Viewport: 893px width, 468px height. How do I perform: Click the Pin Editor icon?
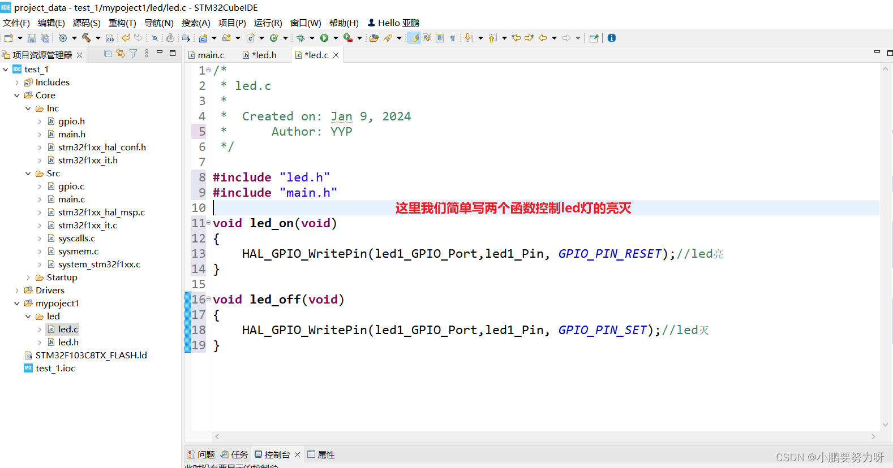click(594, 38)
